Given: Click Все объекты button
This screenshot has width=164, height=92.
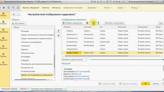Looking at the screenshot, I should point(19,23).
